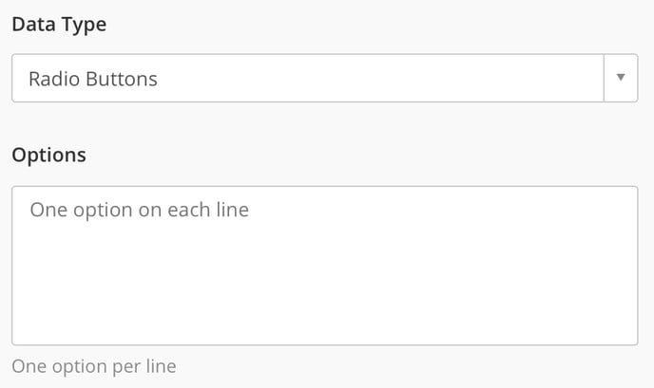Click the helper text below Options box
The width and height of the screenshot is (654, 388).
pos(93,366)
